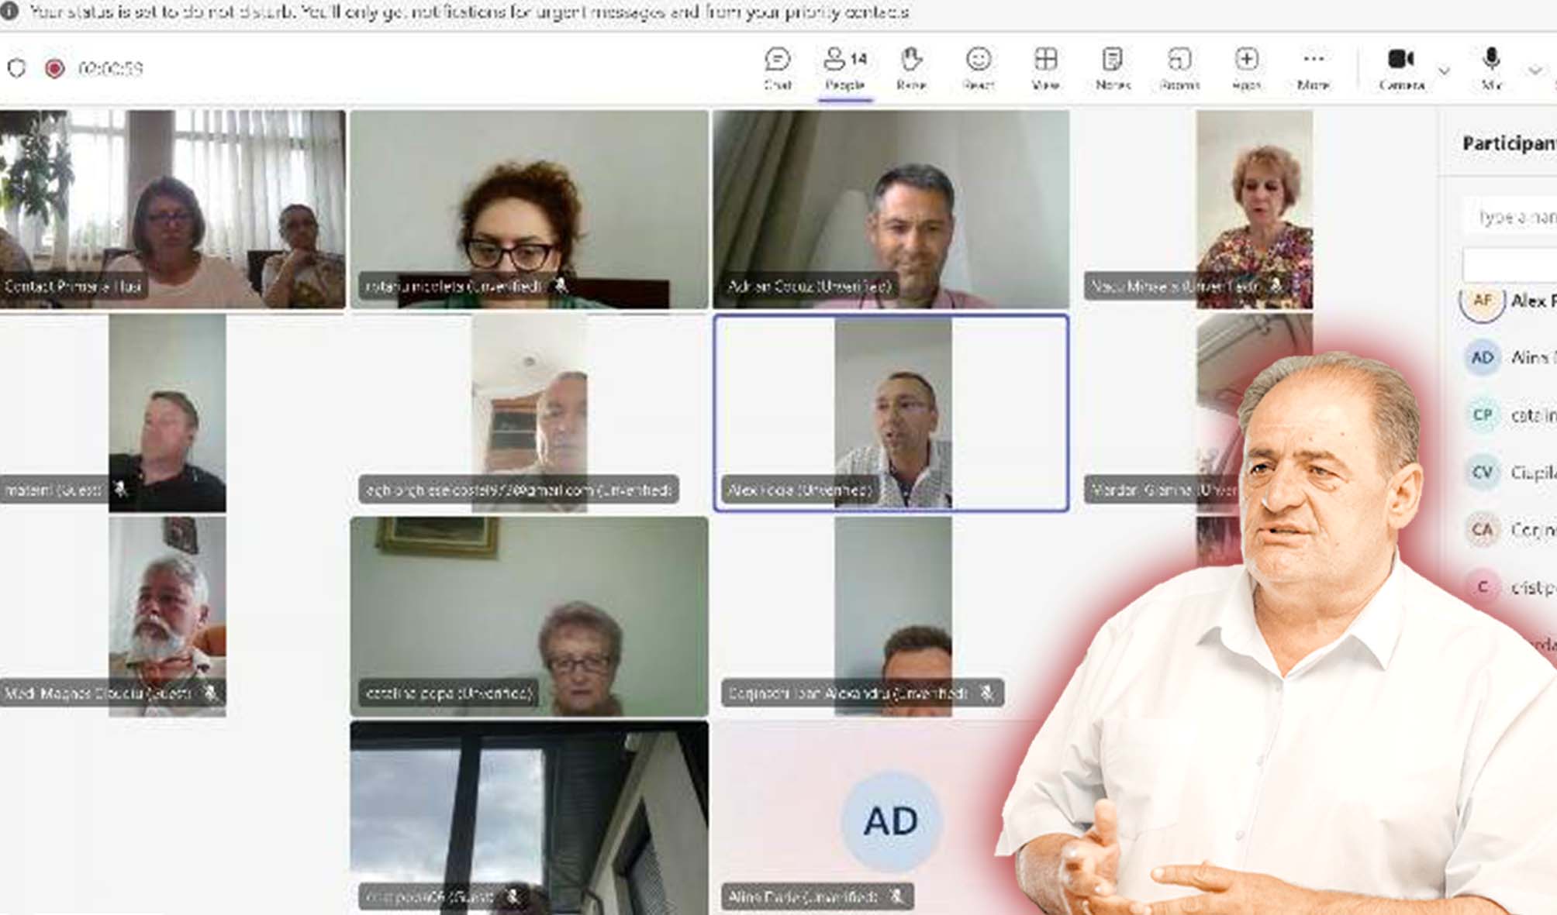
Task: Click muted mic icon on Medi Magnos Claudiu tile
Action: click(209, 693)
